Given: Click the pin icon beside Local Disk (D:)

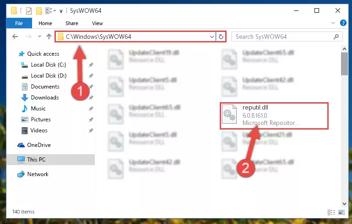Looking at the screenshot, I should tap(91, 76).
